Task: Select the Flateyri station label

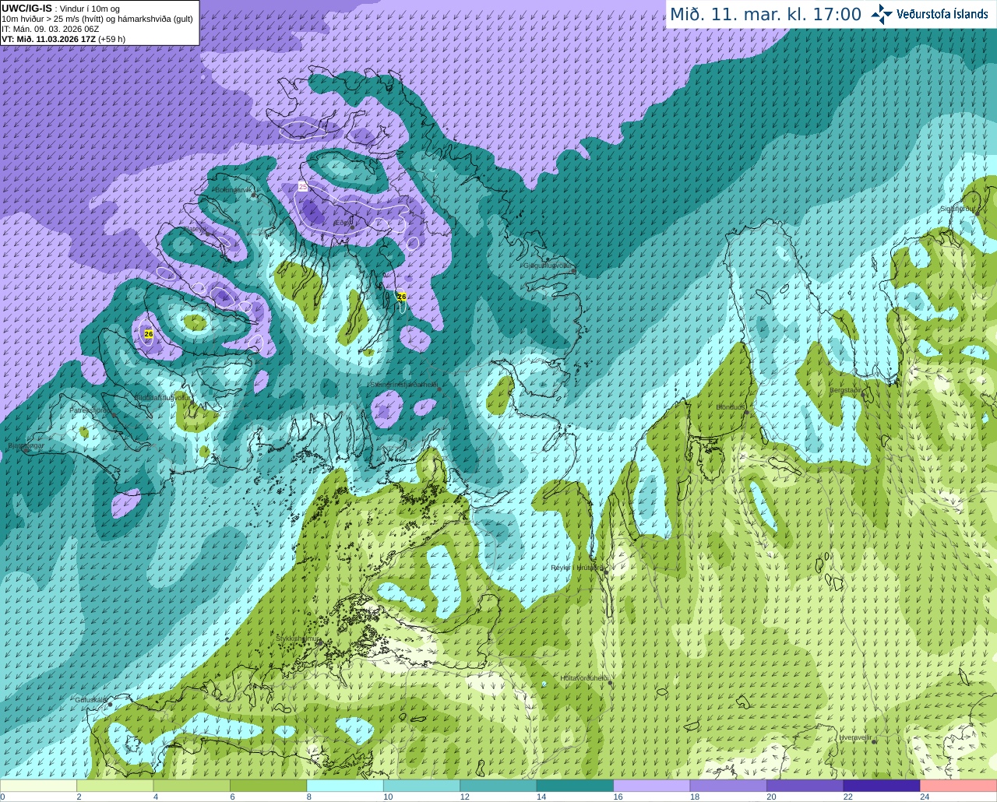Action: click(196, 230)
